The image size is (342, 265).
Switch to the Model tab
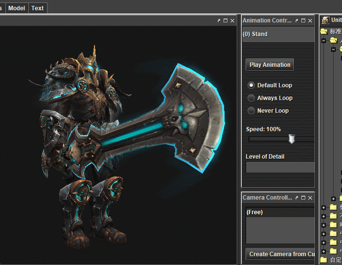pyautogui.click(x=17, y=8)
